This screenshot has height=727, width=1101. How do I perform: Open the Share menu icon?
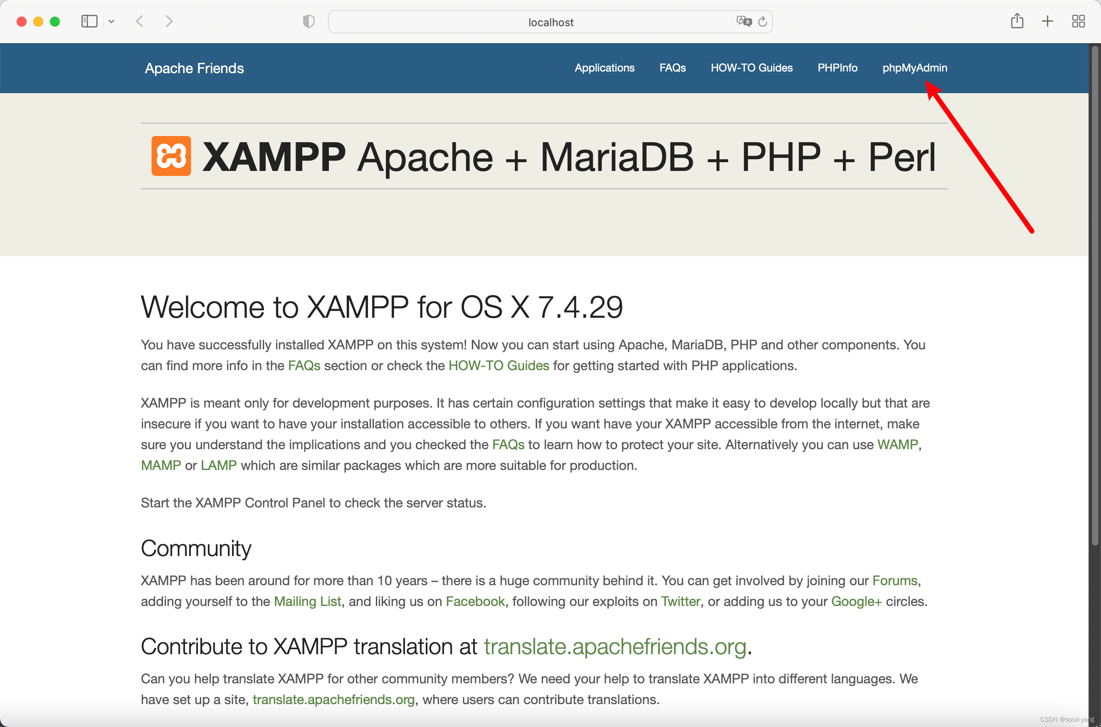coord(1017,21)
